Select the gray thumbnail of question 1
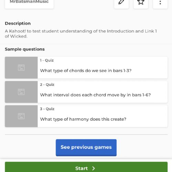 point(21,67)
